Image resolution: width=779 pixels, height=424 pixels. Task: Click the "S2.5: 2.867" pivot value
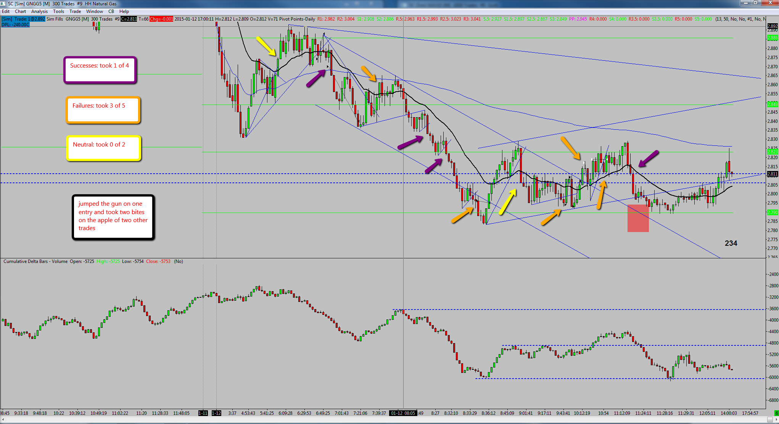coord(537,19)
